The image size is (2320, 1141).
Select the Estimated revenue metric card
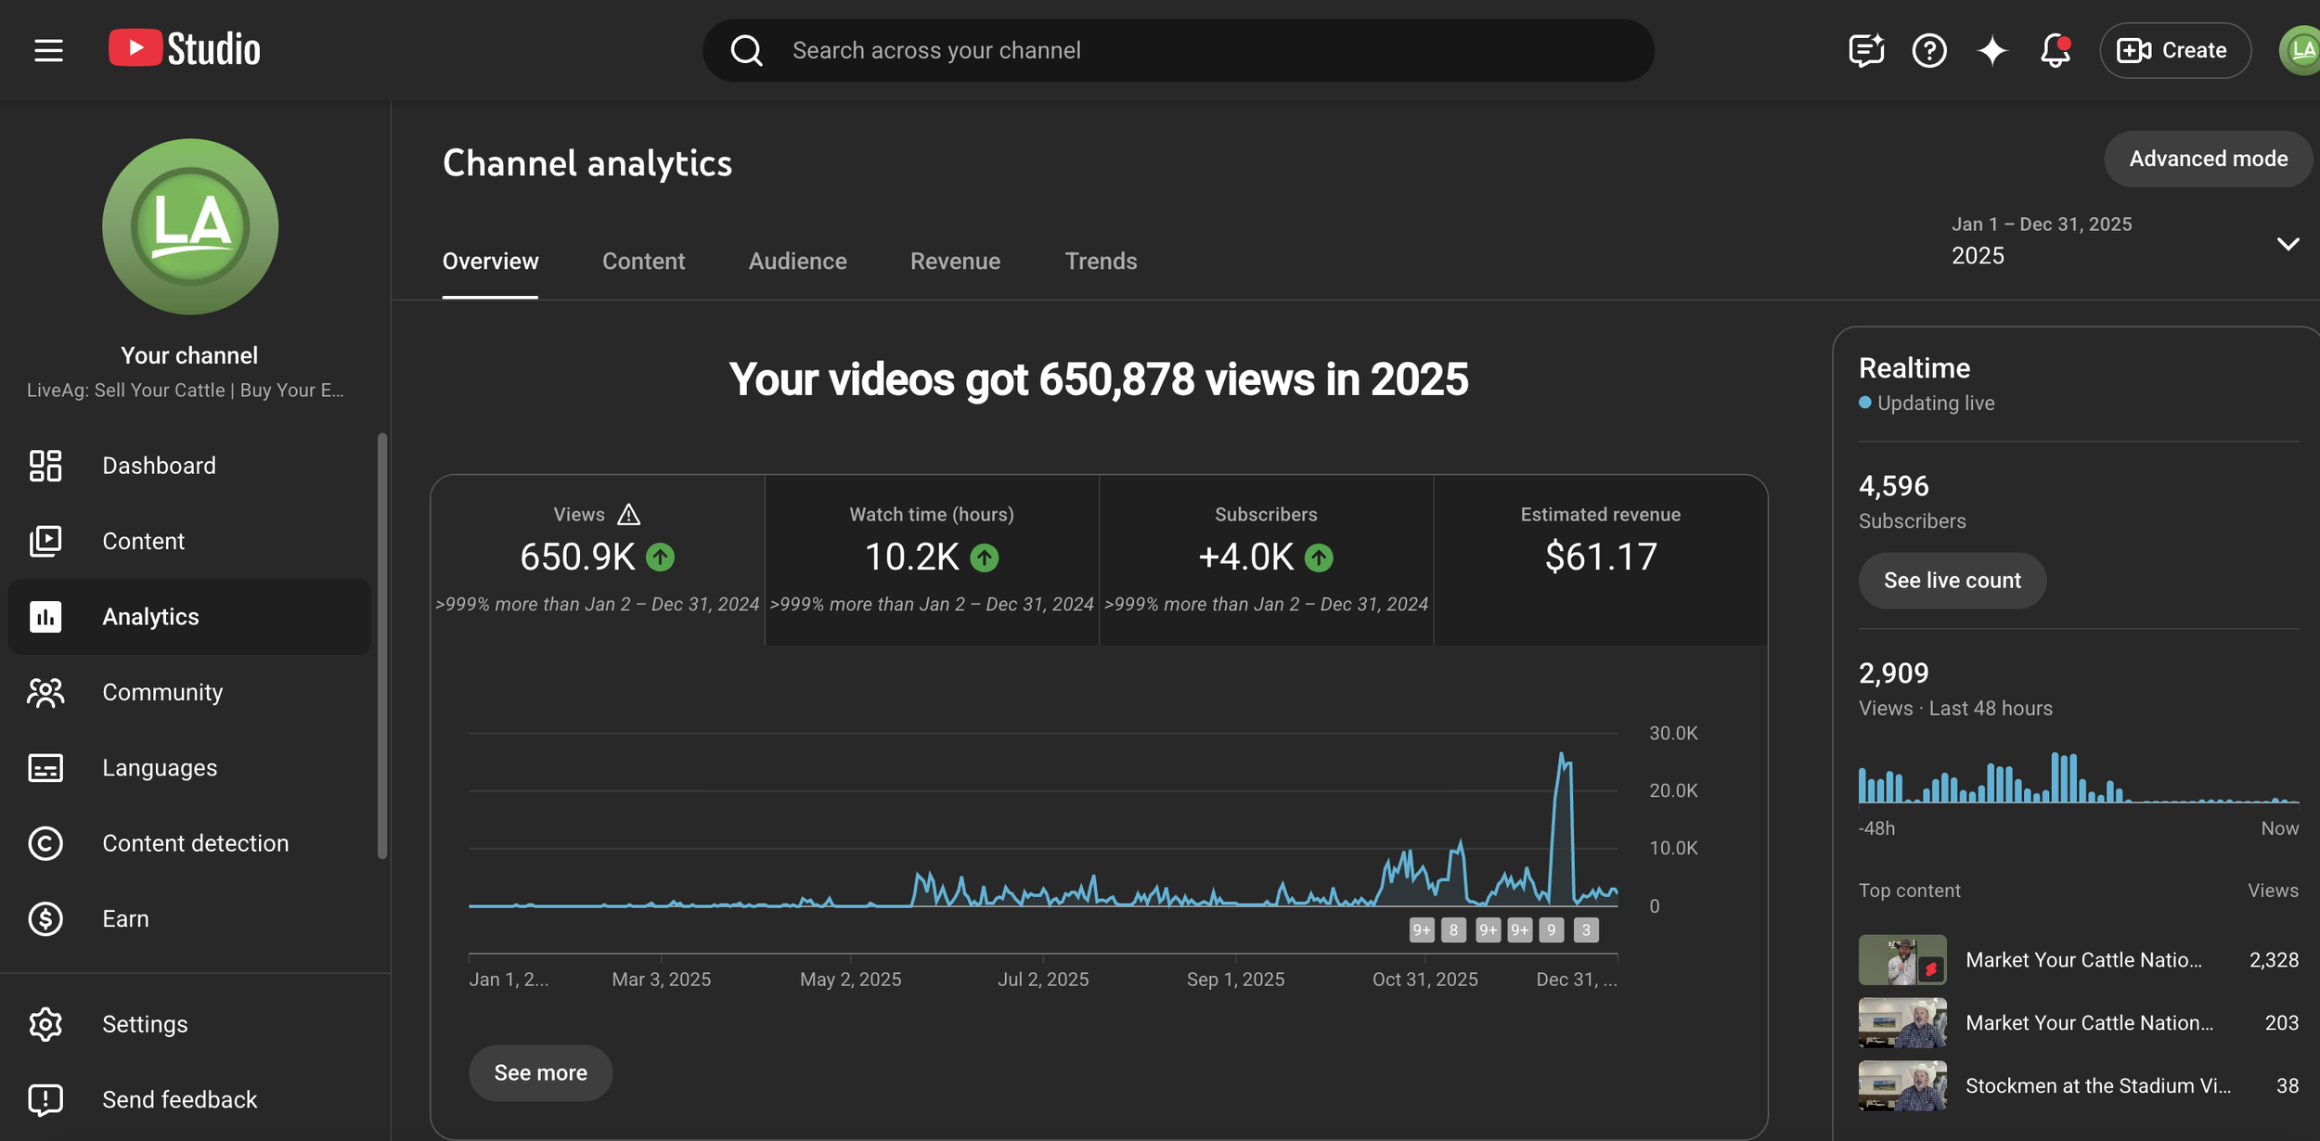click(1600, 558)
